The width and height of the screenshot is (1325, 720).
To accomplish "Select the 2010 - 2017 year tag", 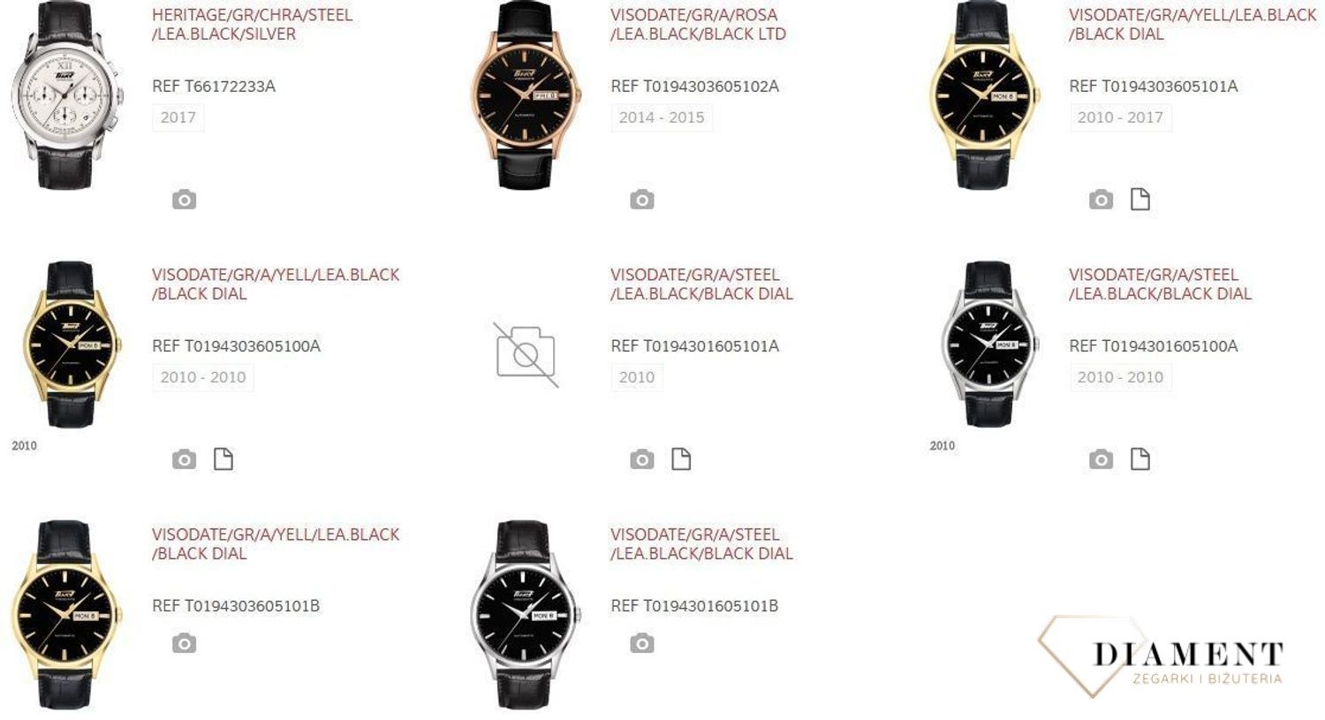I will [x=1120, y=117].
